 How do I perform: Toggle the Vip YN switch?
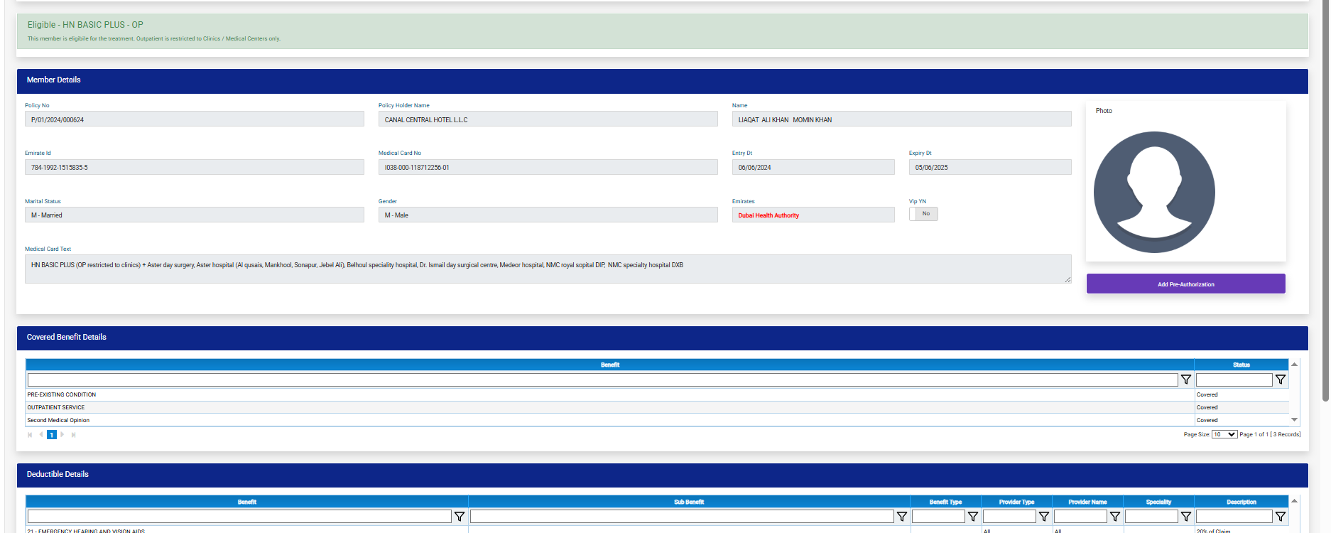click(x=923, y=214)
